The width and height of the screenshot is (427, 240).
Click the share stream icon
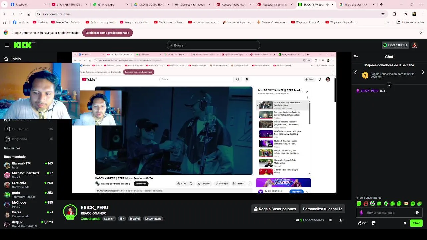tap(330, 220)
